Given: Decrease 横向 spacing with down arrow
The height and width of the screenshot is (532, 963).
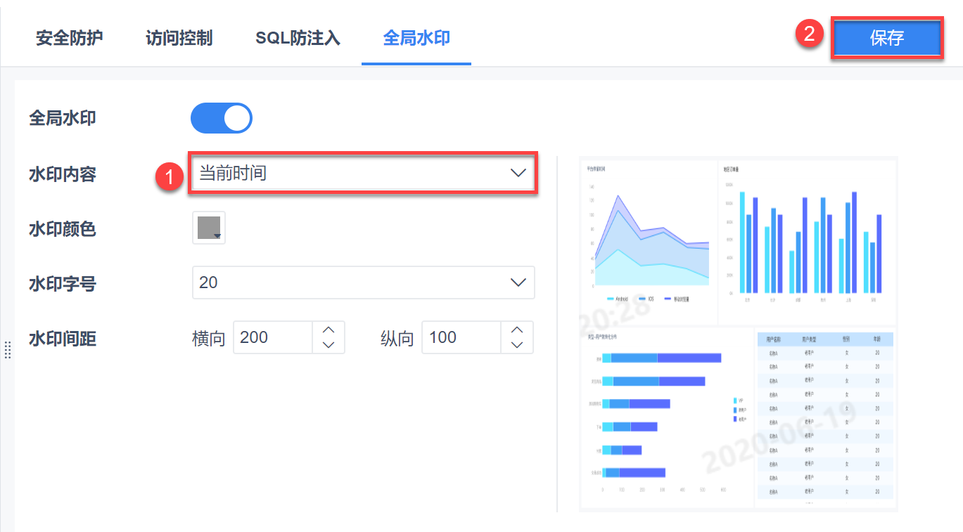Looking at the screenshot, I should (328, 345).
